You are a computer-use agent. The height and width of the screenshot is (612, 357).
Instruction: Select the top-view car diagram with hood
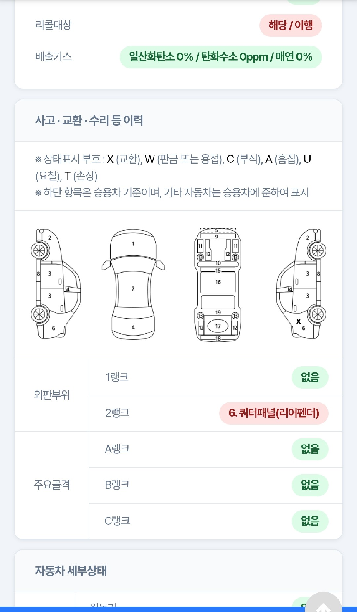133,284
